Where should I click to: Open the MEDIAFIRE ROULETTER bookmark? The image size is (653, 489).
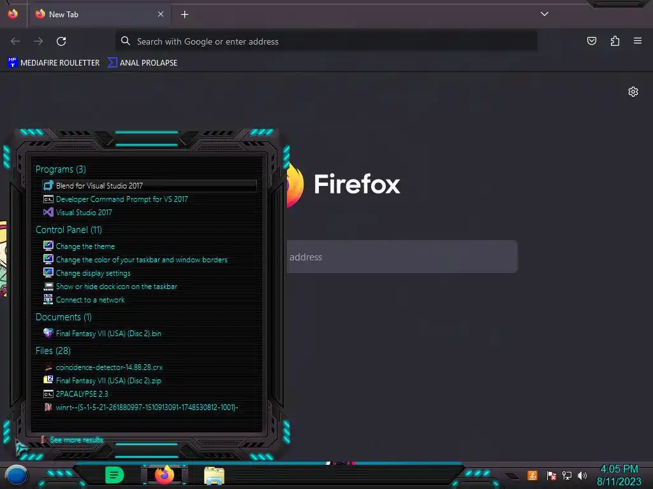[x=54, y=63]
